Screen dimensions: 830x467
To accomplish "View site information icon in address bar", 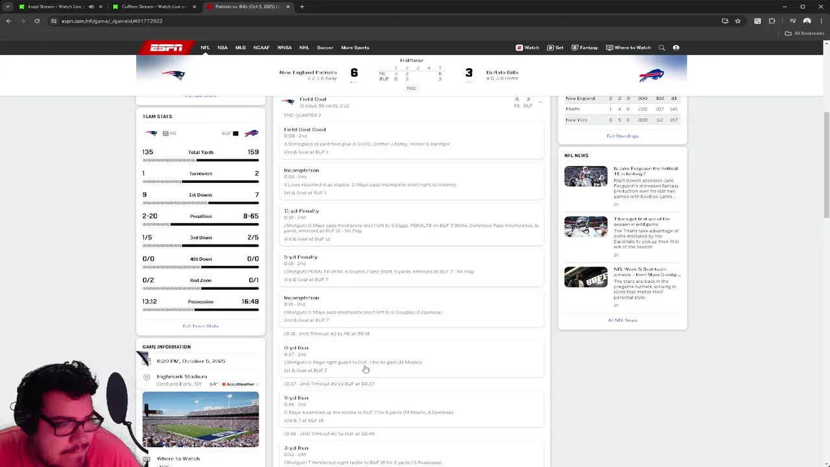I will pos(54,21).
